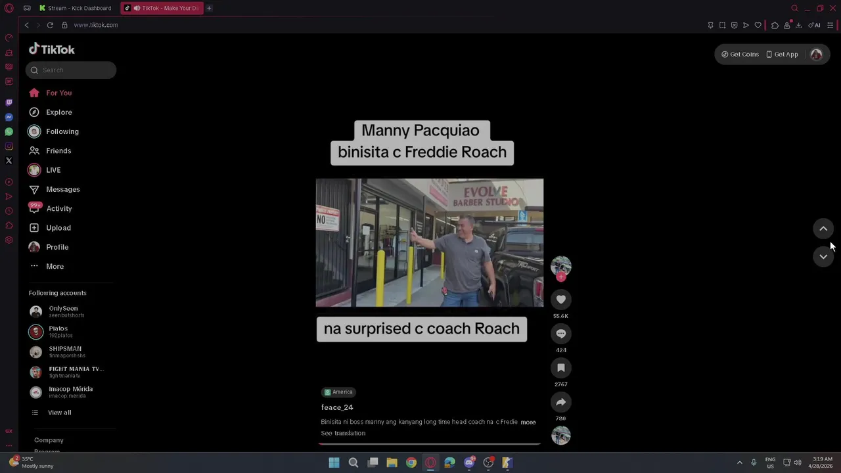Focus the TikTok Search field
Viewport: 841px width, 473px height.
pyautogui.click(x=71, y=70)
